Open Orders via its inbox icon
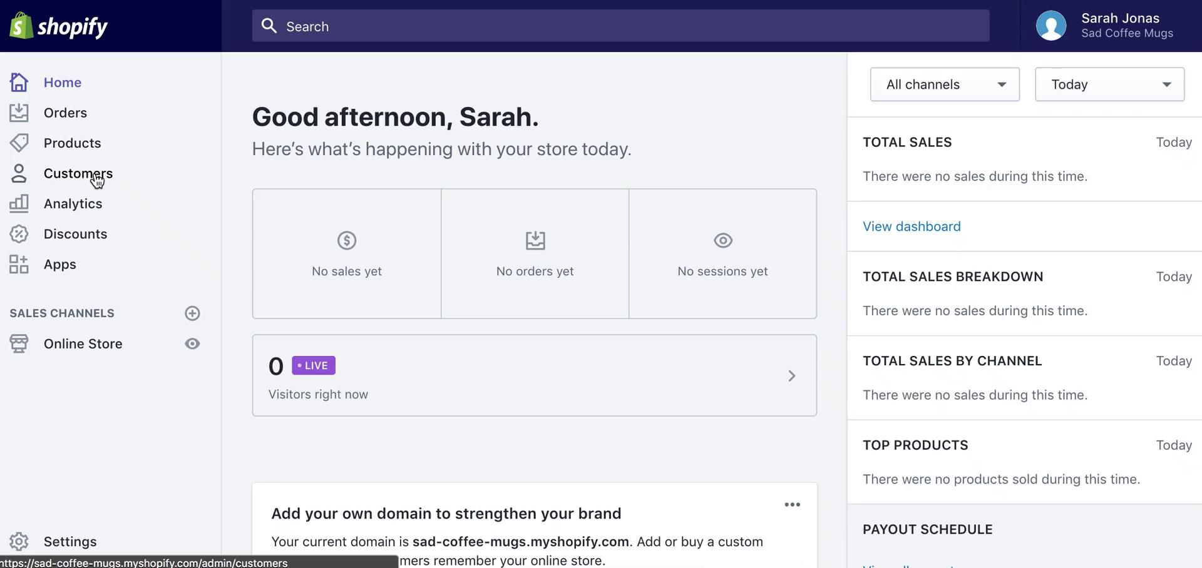 (19, 113)
